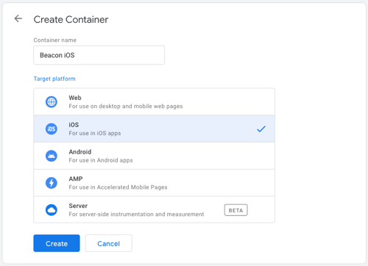Select Web as target platform

154,101
